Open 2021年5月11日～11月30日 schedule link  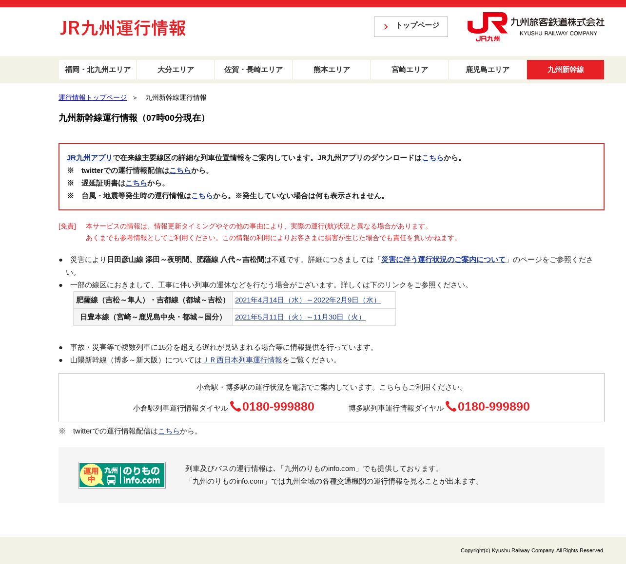(300, 317)
